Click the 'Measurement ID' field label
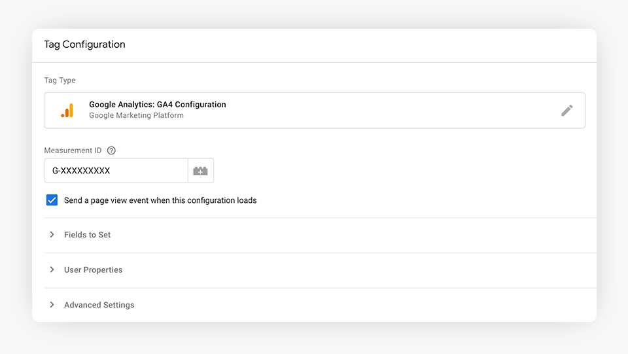The image size is (628, 354). click(x=73, y=150)
